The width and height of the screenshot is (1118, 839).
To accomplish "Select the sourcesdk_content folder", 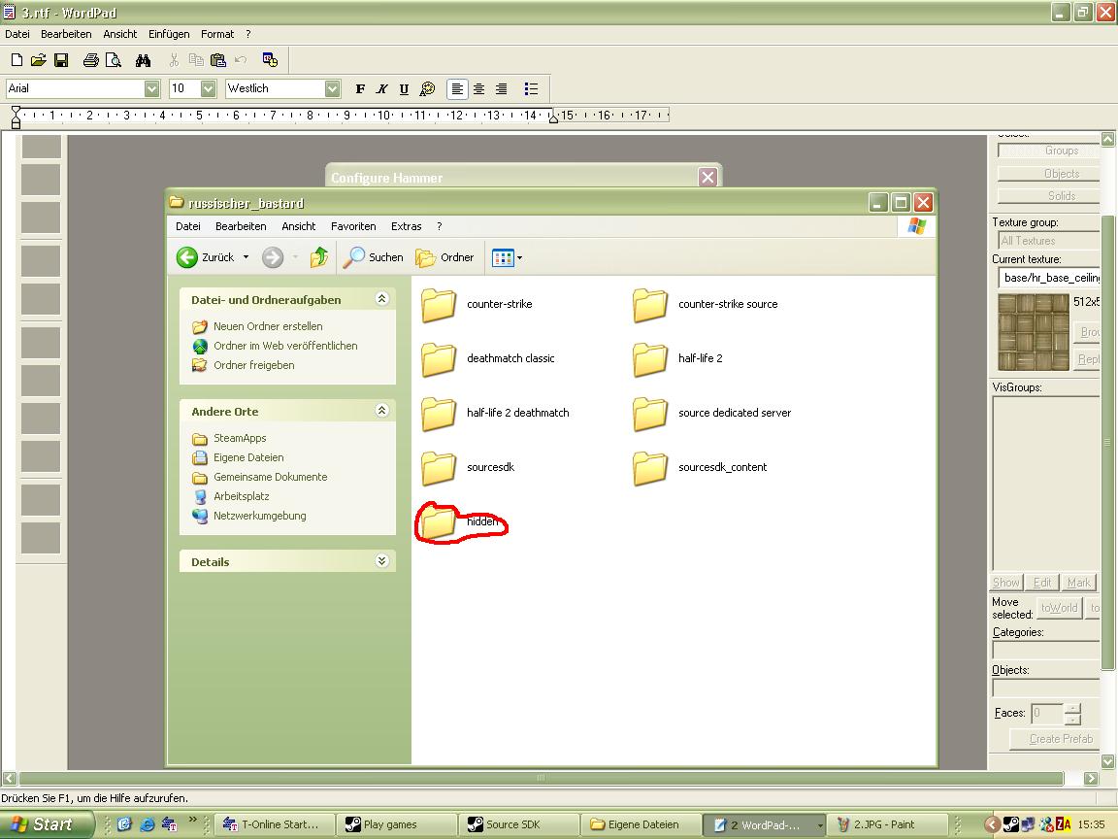I will pyautogui.click(x=700, y=467).
